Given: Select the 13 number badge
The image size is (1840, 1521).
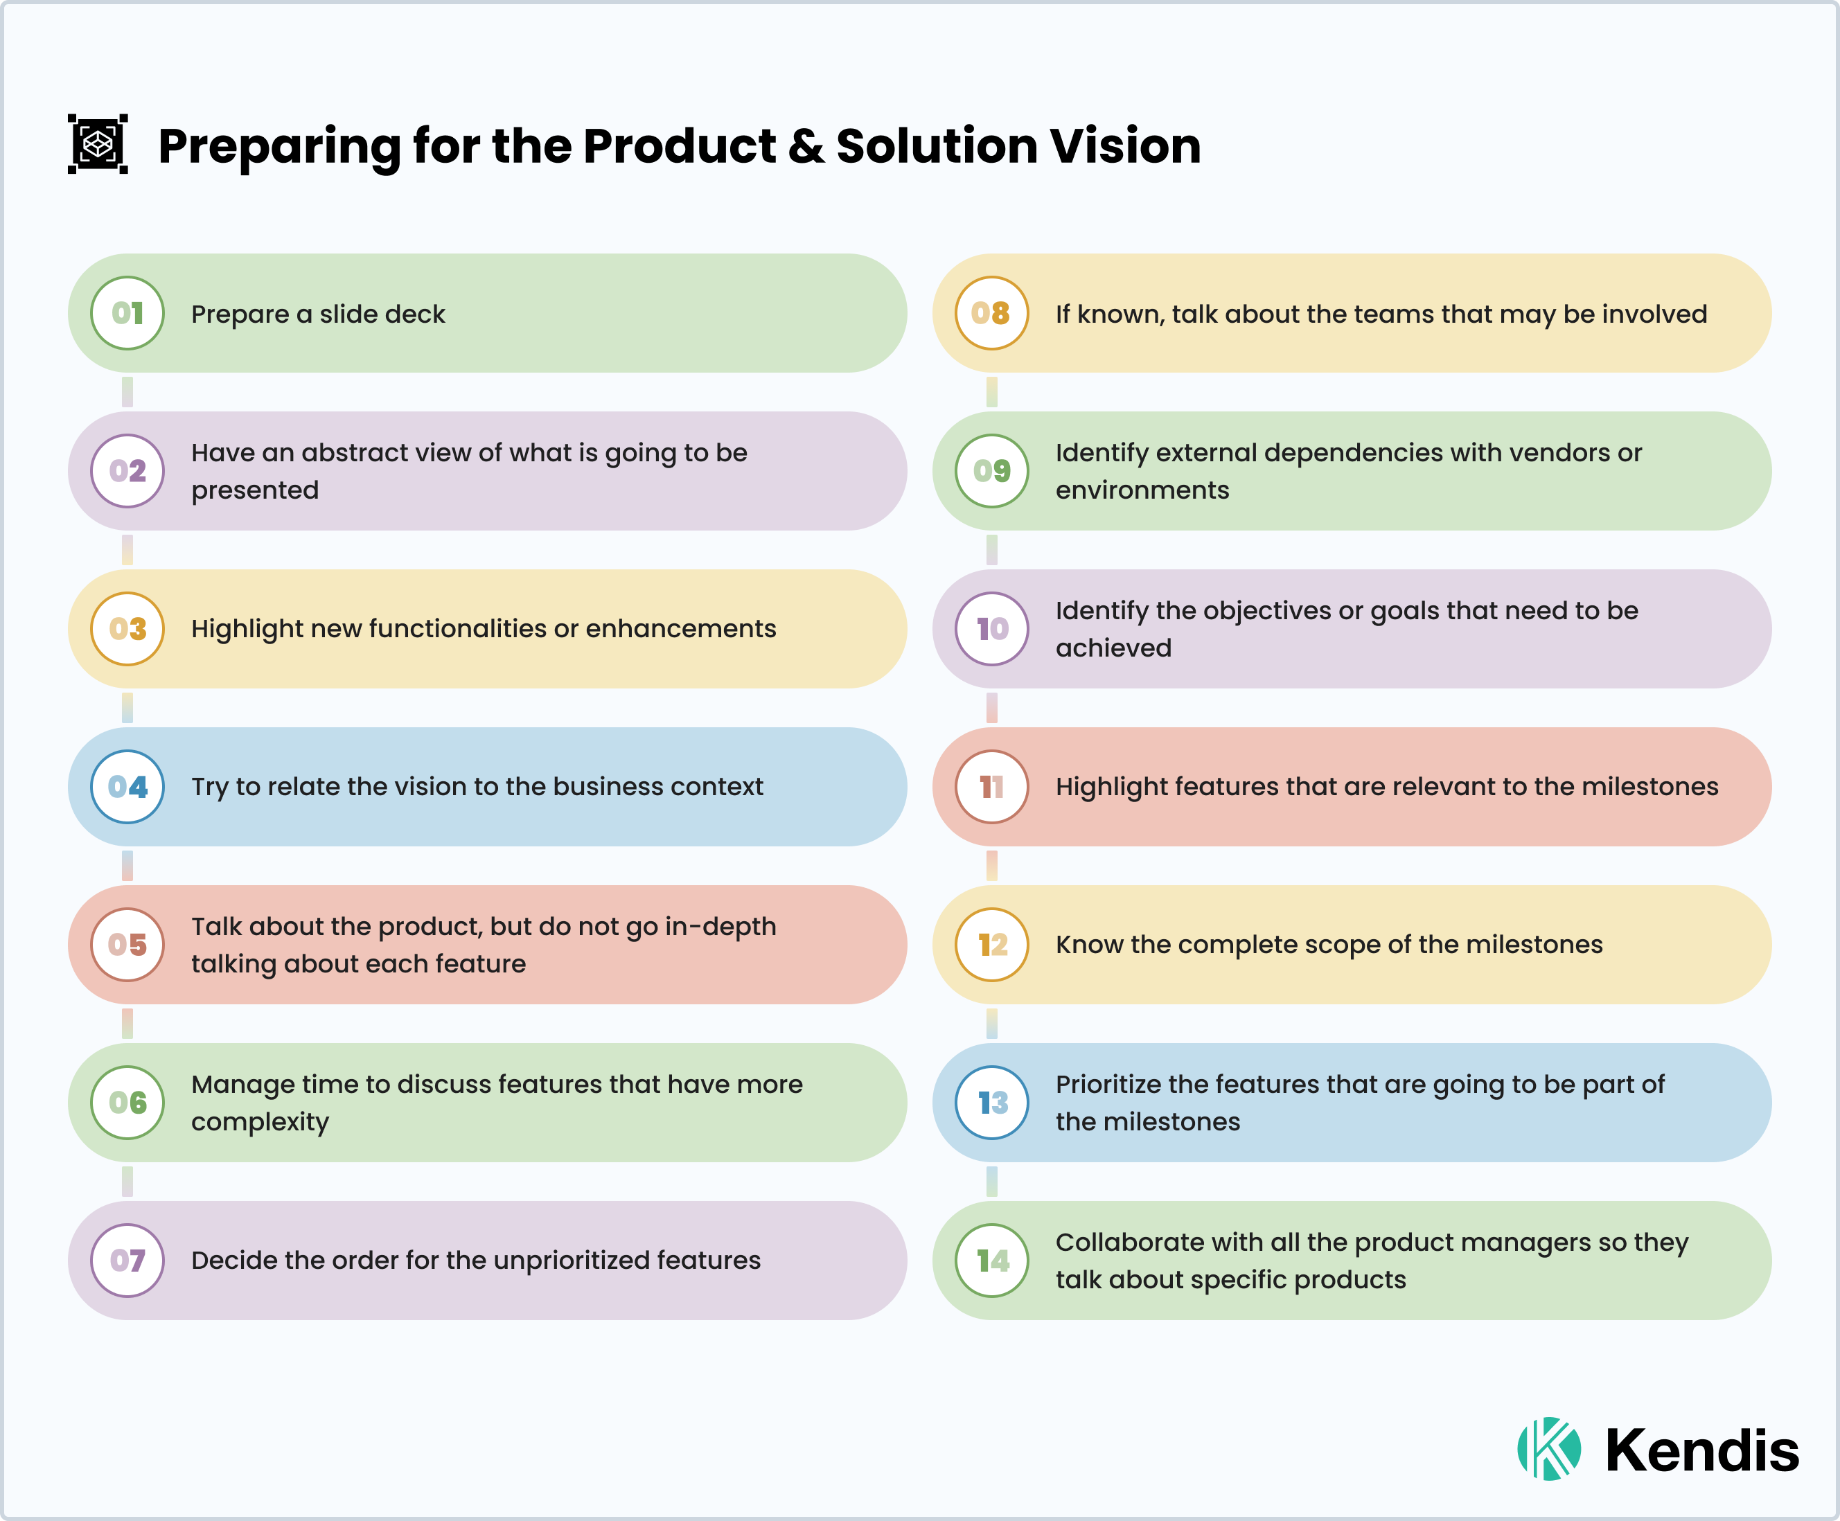Looking at the screenshot, I should point(992,1102).
